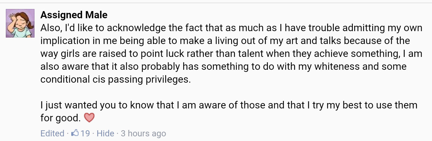View edit history via Edited link
Image resolution: width=432 pixels, height=141 pixels.
pos(52,133)
